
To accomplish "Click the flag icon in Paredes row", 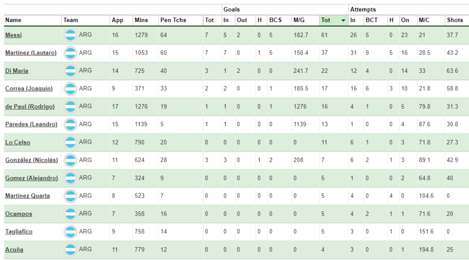I will pyautogui.click(x=71, y=125).
